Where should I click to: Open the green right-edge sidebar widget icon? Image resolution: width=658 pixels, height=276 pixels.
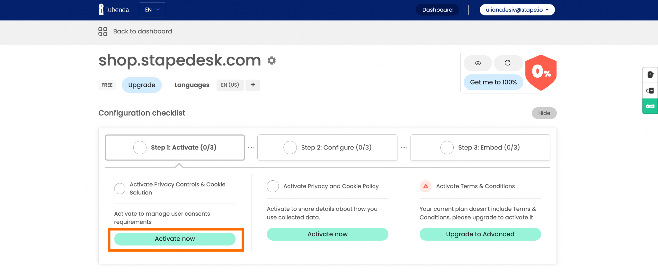coord(650,106)
